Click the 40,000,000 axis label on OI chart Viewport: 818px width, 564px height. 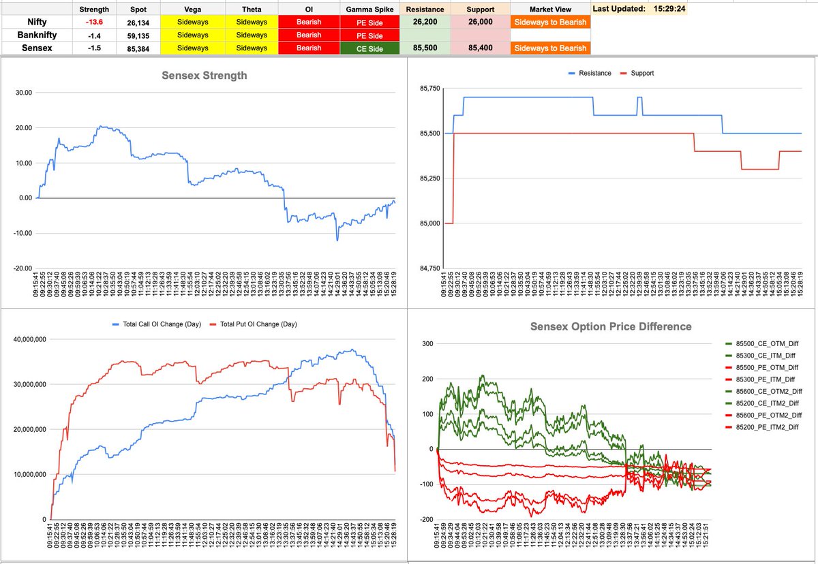[x=29, y=339]
